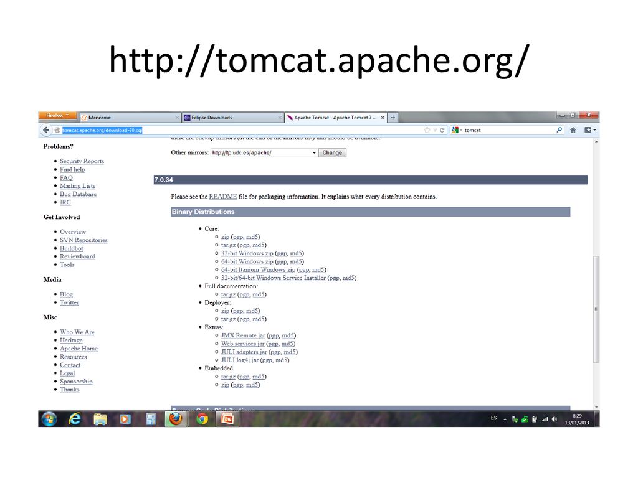Image resolution: width=638 pixels, height=478 pixels.
Task: Show hidden tray icons arrow
Action: pos(505,419)
